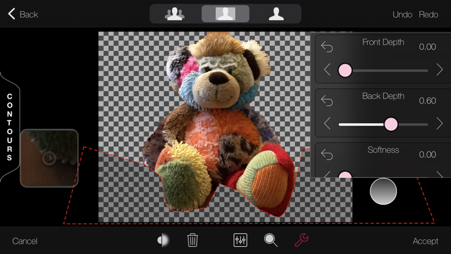Click the Front Depth value 0.00

coord(427,46)
